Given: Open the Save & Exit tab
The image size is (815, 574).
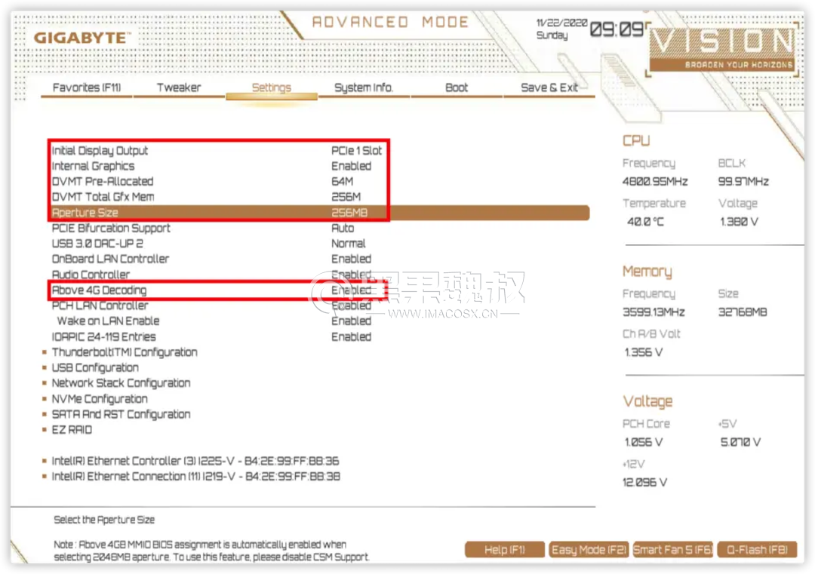Looking at the screenshot, I should (549, 87).
